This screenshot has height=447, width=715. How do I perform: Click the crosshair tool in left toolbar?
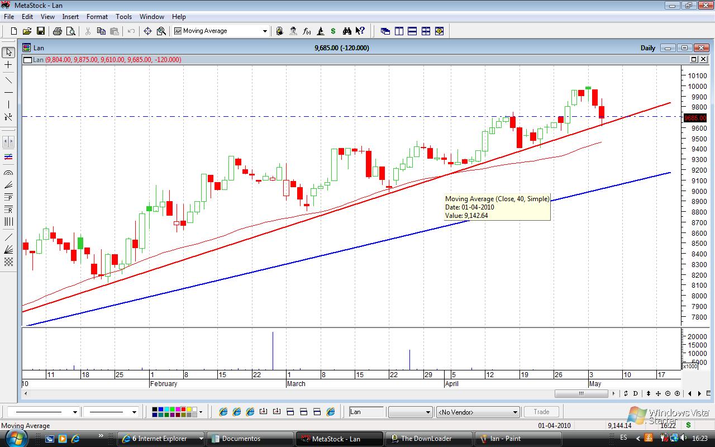(x=8, y=65)
